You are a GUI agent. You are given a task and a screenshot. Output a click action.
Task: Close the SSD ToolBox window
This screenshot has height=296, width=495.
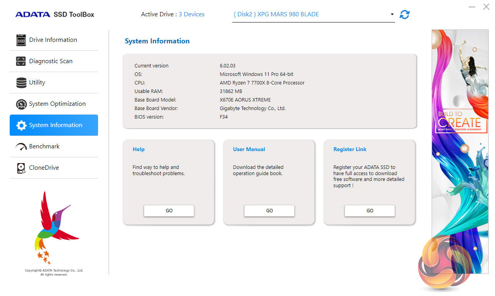click(x=486, y=7)
